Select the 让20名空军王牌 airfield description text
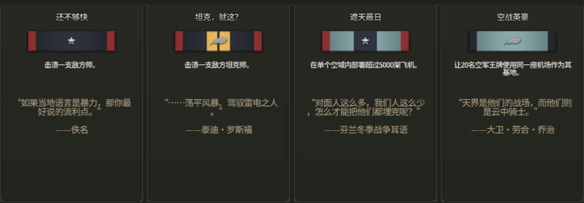The image size is (584, 203). pos(512,68)
